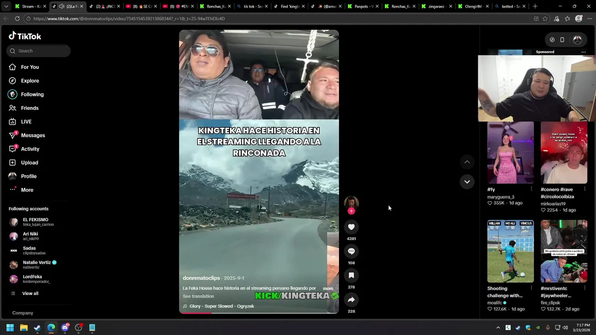596x335 pixels.
Task: Open options menu for #mrstiventc video
Action: [x=585, y=288]
